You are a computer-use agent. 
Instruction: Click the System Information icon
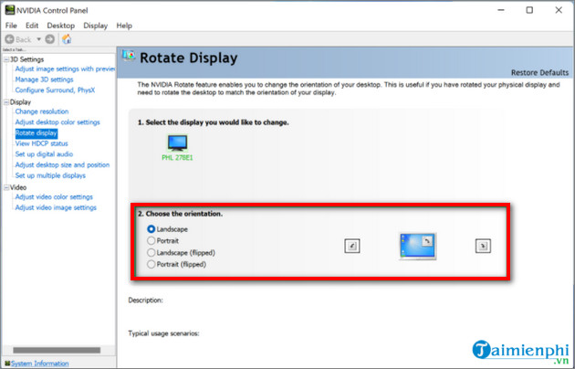[x=7, y=364]
